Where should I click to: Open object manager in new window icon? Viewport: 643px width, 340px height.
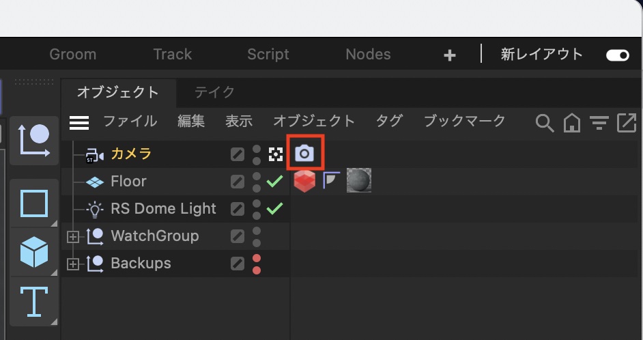626,122
